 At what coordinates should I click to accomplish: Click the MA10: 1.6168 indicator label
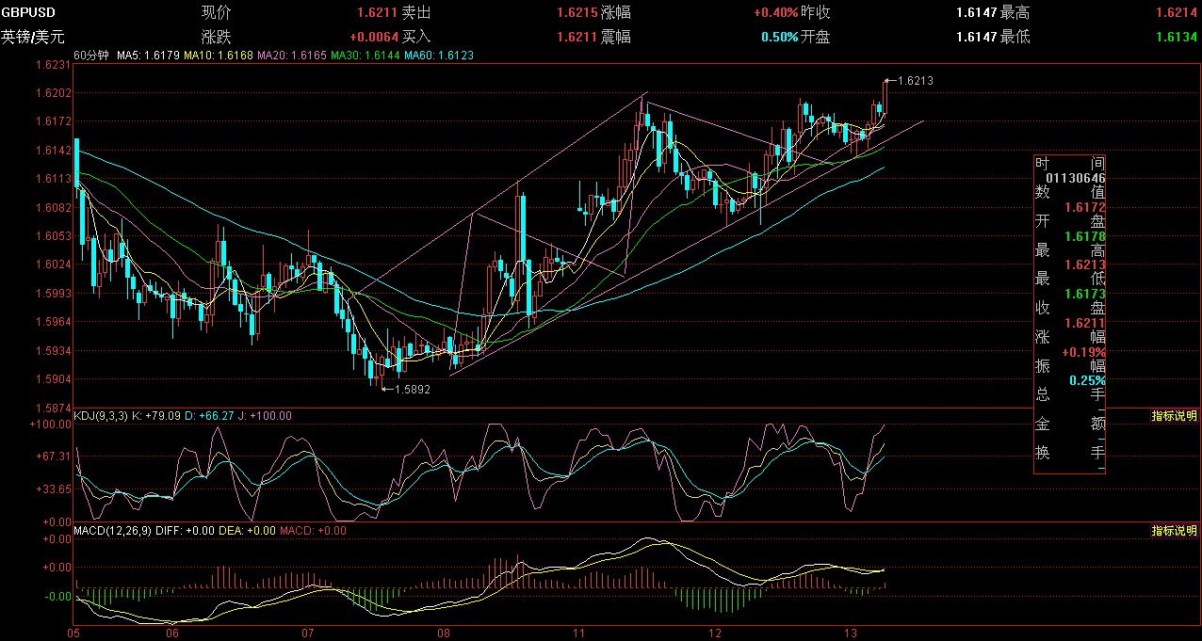(x=218, y=56)
